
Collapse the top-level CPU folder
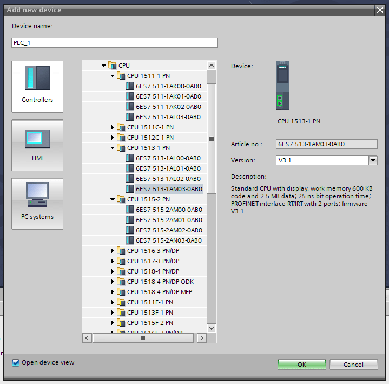click(x=104, y=66)
